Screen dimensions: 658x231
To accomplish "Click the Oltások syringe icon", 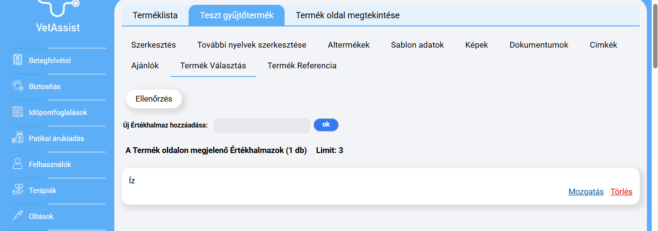I will (18, 217).
